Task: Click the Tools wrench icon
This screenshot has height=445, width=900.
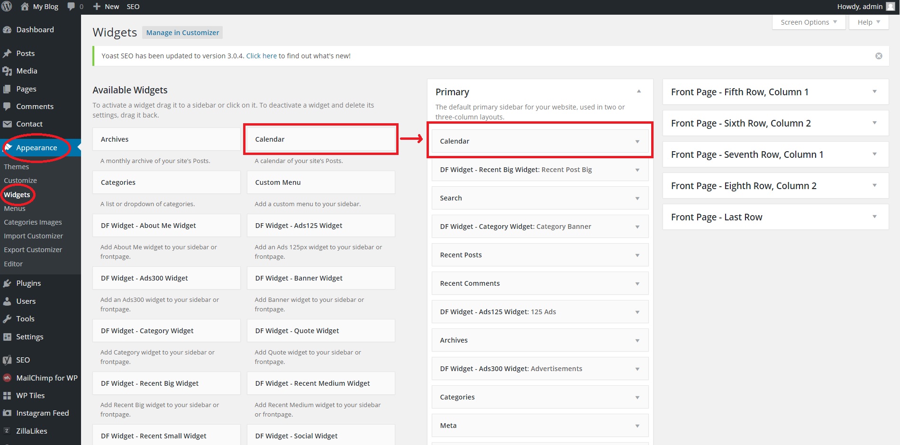Action: coord(7,319)
